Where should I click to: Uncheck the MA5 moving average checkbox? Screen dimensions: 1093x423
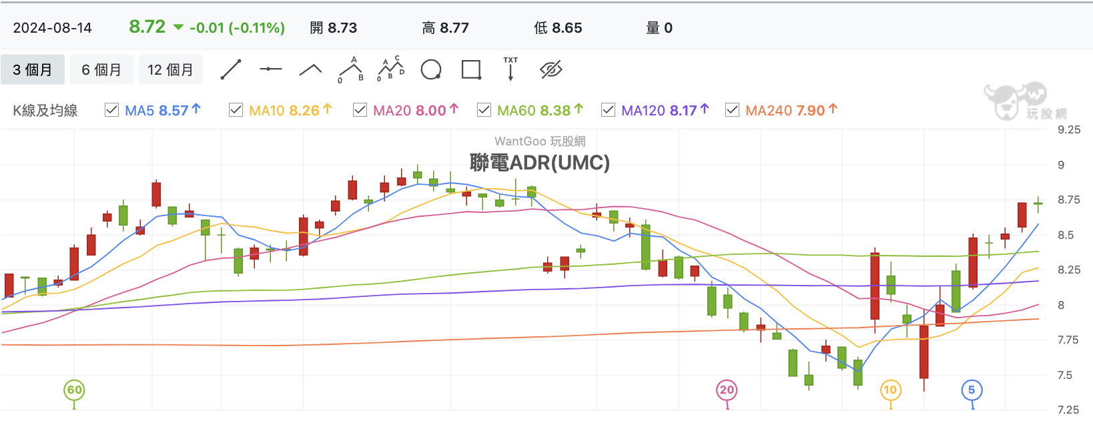[x=112, y=109]
